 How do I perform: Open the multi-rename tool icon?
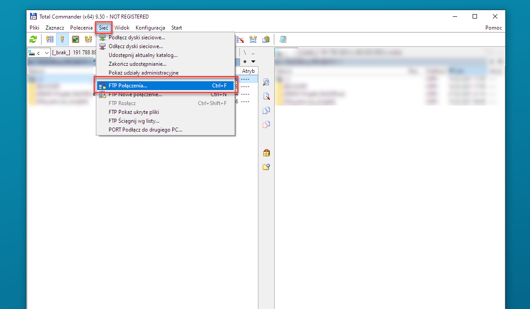click(x=240, y=40)
